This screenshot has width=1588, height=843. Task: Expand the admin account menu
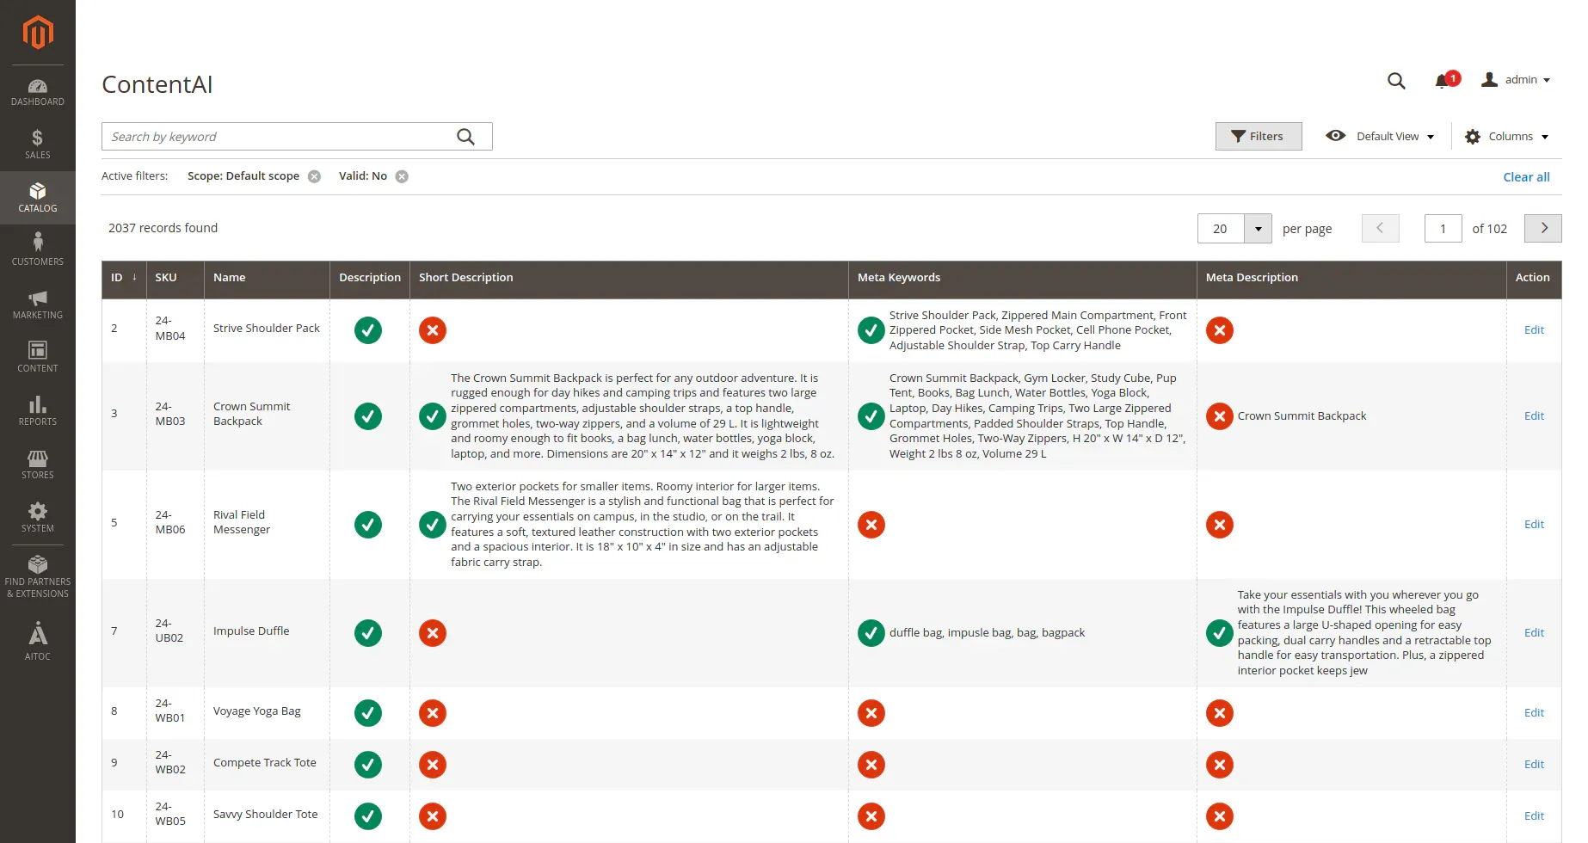tap(1516, 80)
